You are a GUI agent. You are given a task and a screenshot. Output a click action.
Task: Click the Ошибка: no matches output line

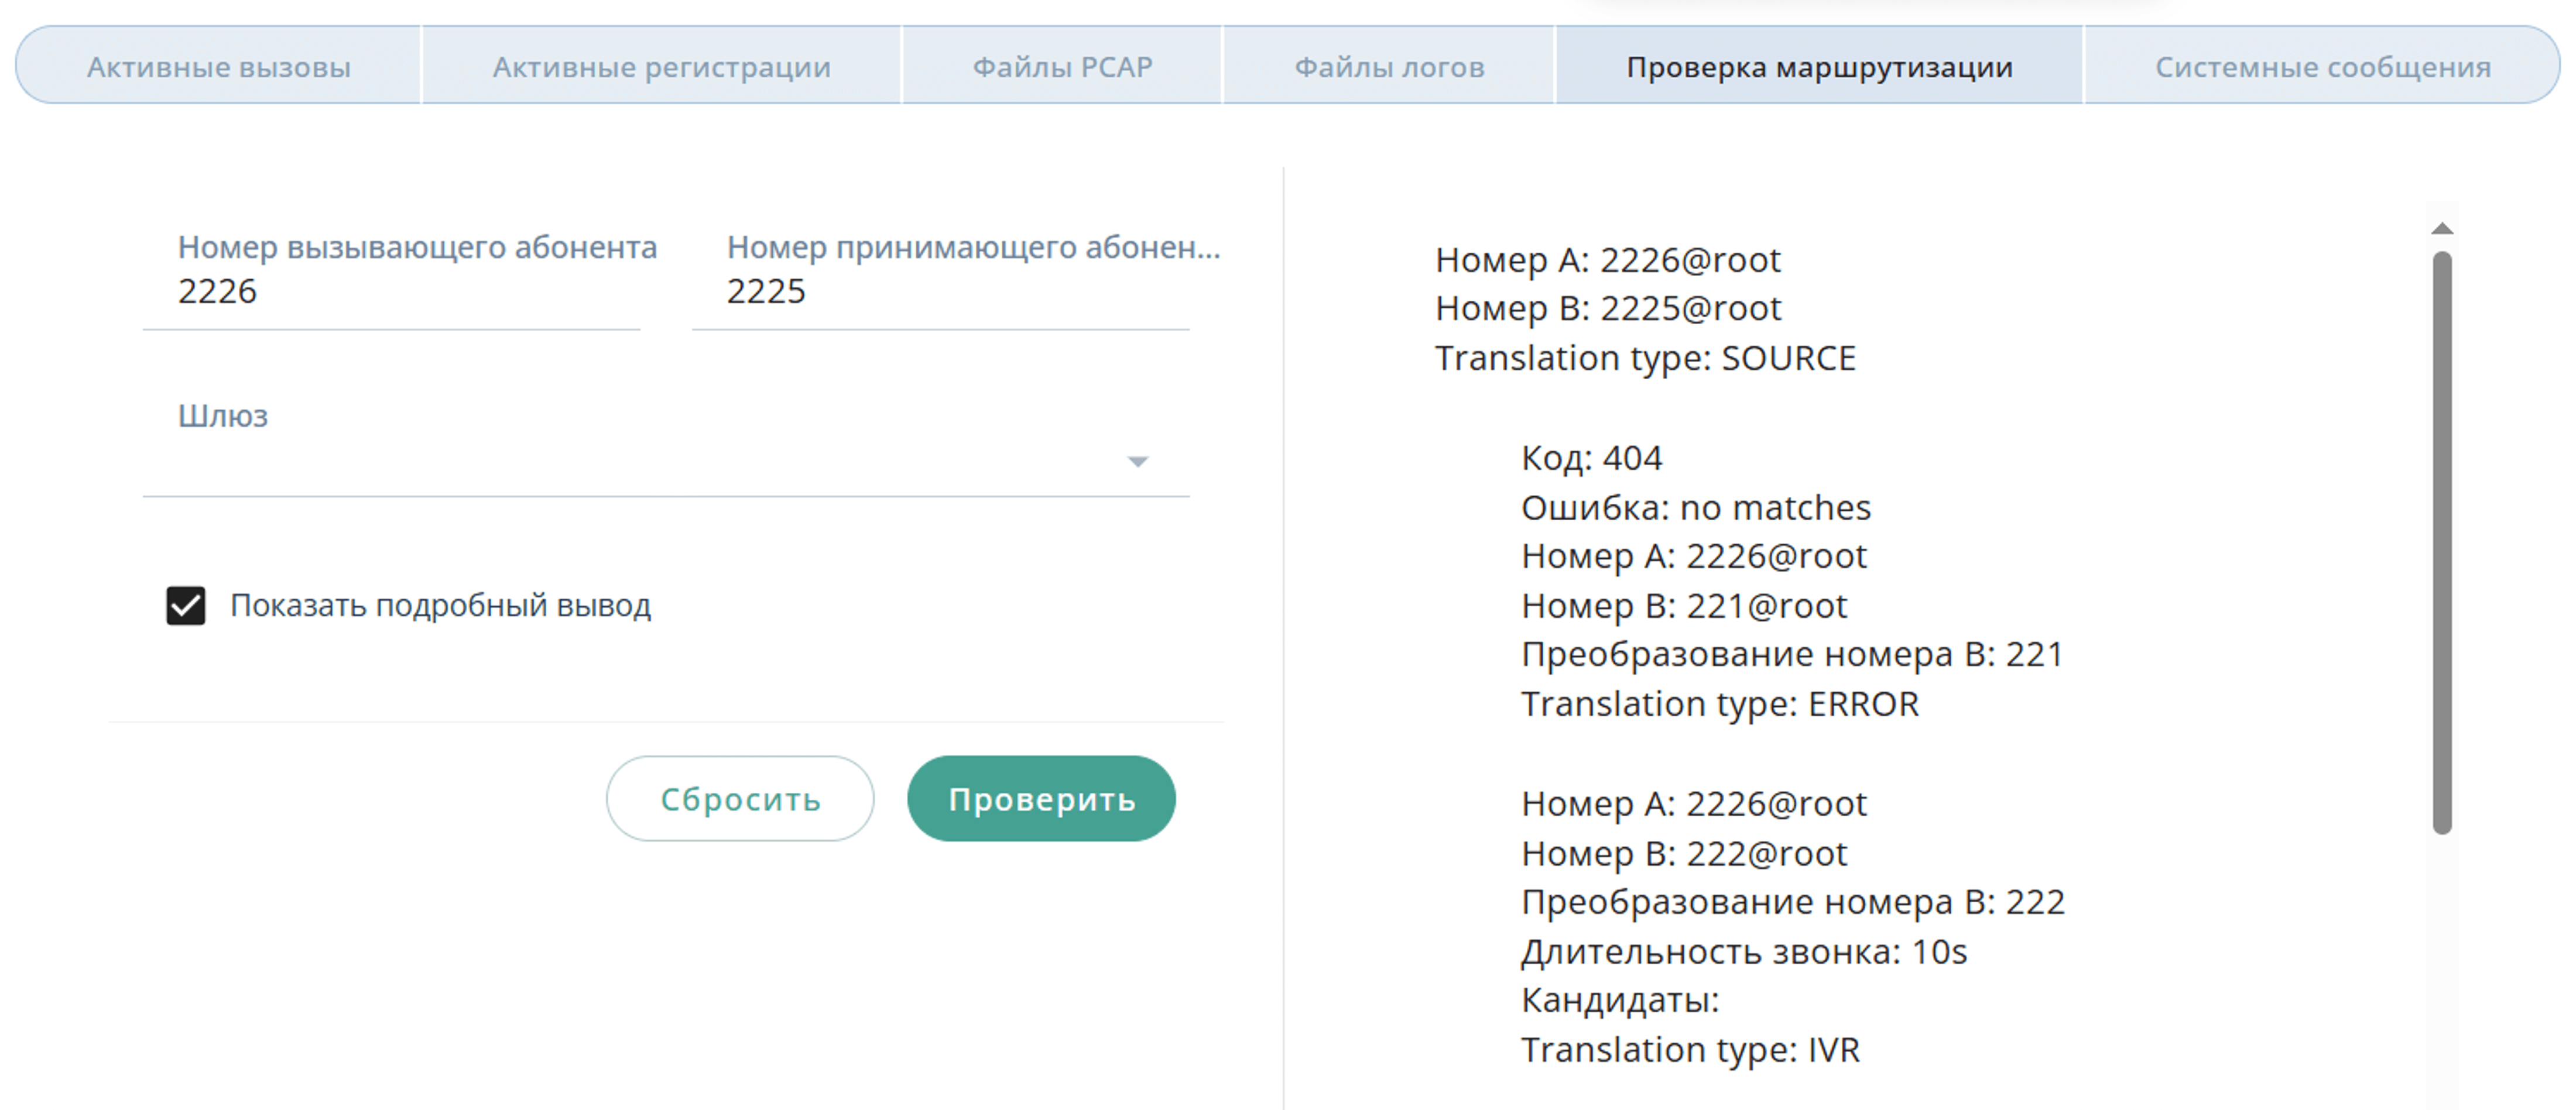click(1695, 507)
